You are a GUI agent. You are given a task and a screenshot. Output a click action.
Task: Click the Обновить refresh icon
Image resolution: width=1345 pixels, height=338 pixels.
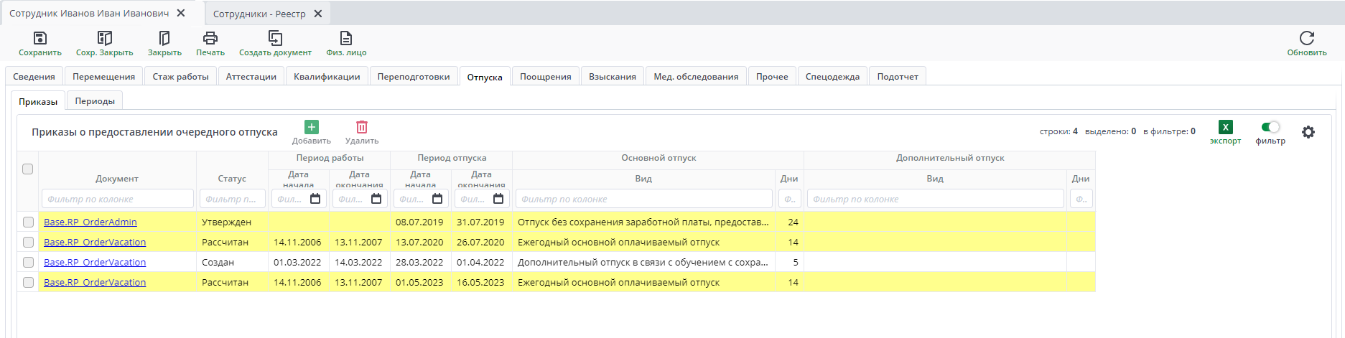coord(1307,38)
